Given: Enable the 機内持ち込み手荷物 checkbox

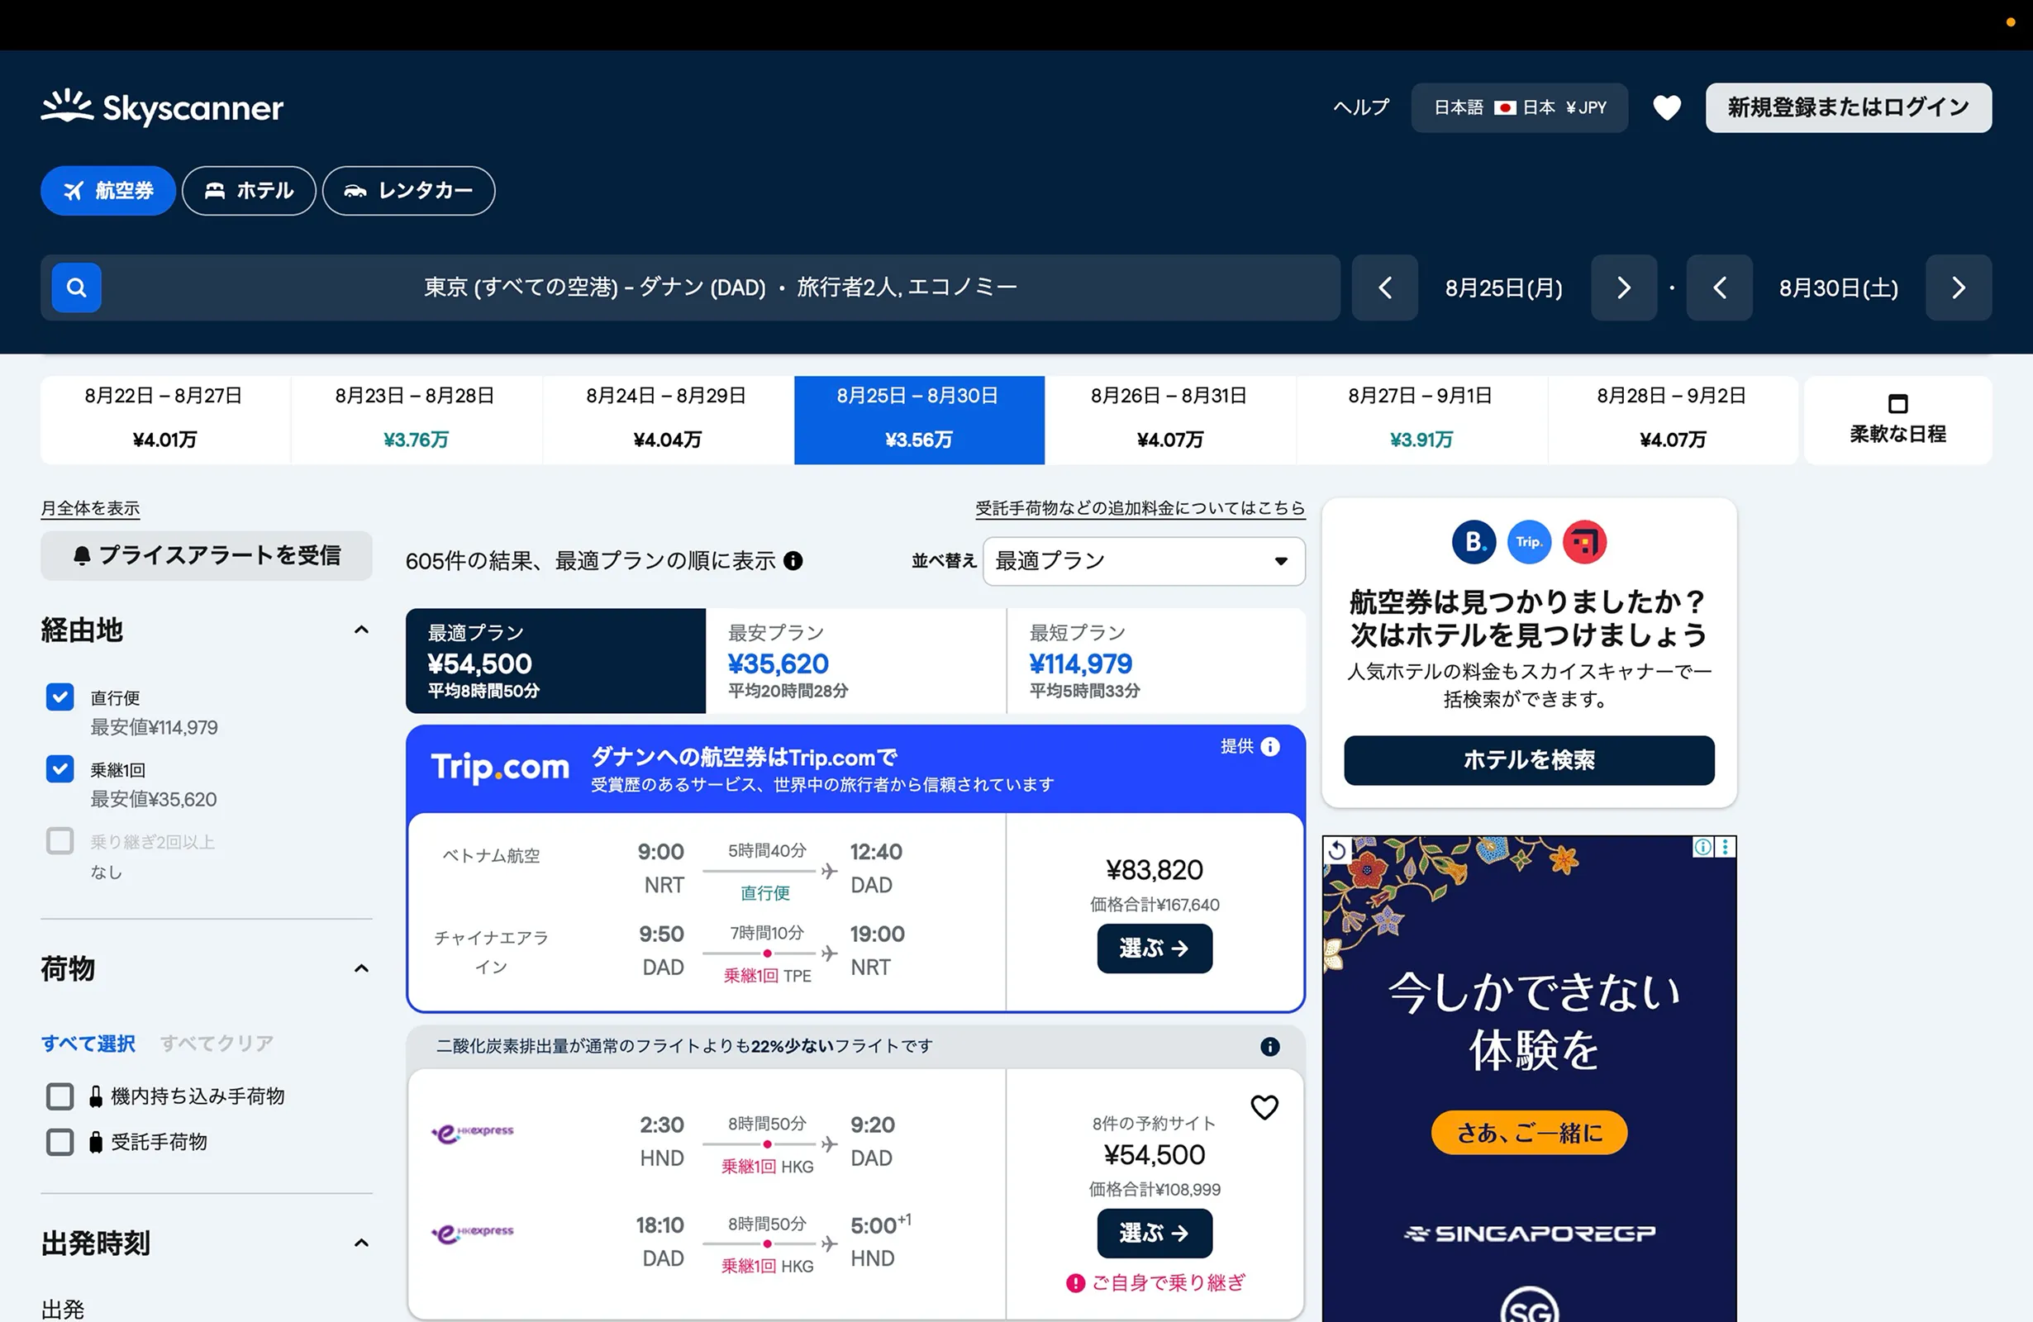Looking at the screenshot, I should 59,1096.
